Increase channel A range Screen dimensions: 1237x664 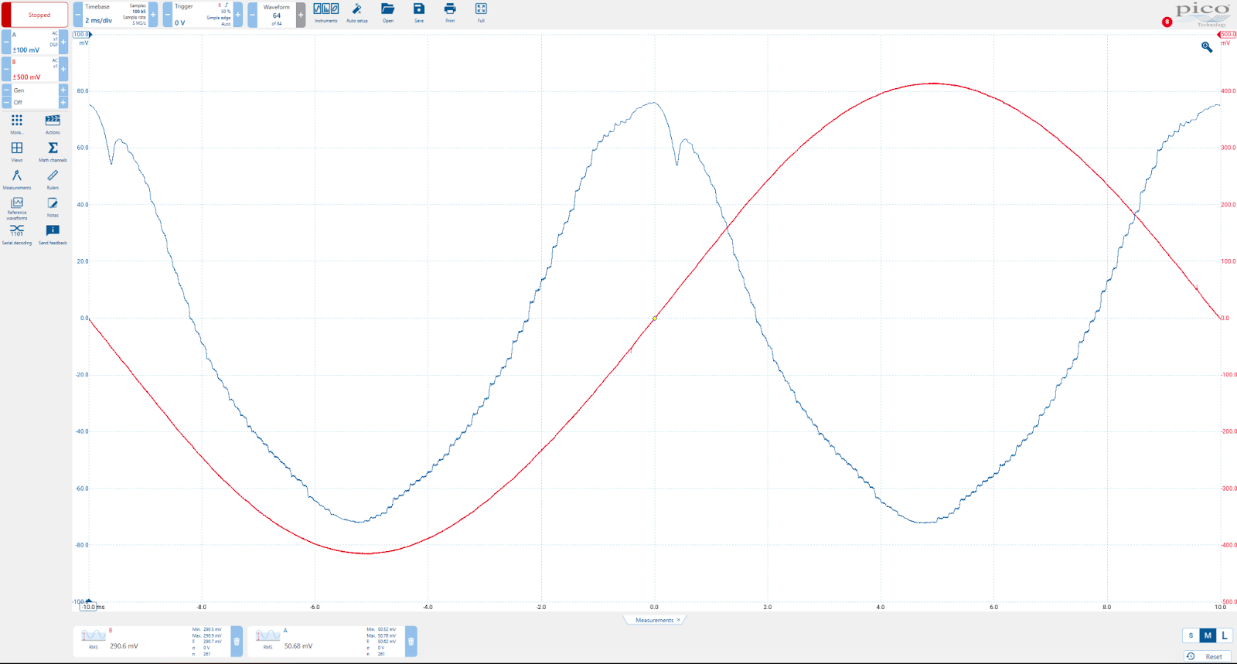tap(63, 42)
